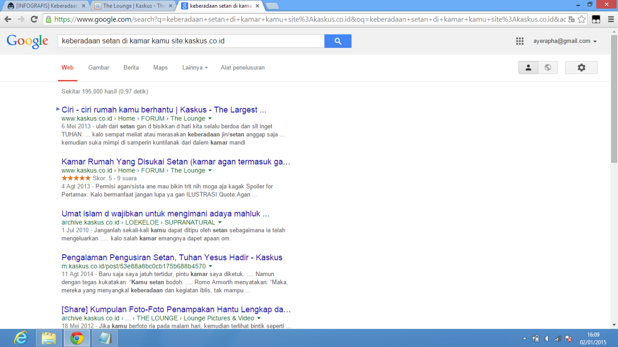Close the INFOGRAFIS Keberadaan tab
618x347 pixels.
click(83, 6)
